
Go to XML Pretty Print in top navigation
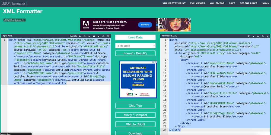[x=174, y=4]
